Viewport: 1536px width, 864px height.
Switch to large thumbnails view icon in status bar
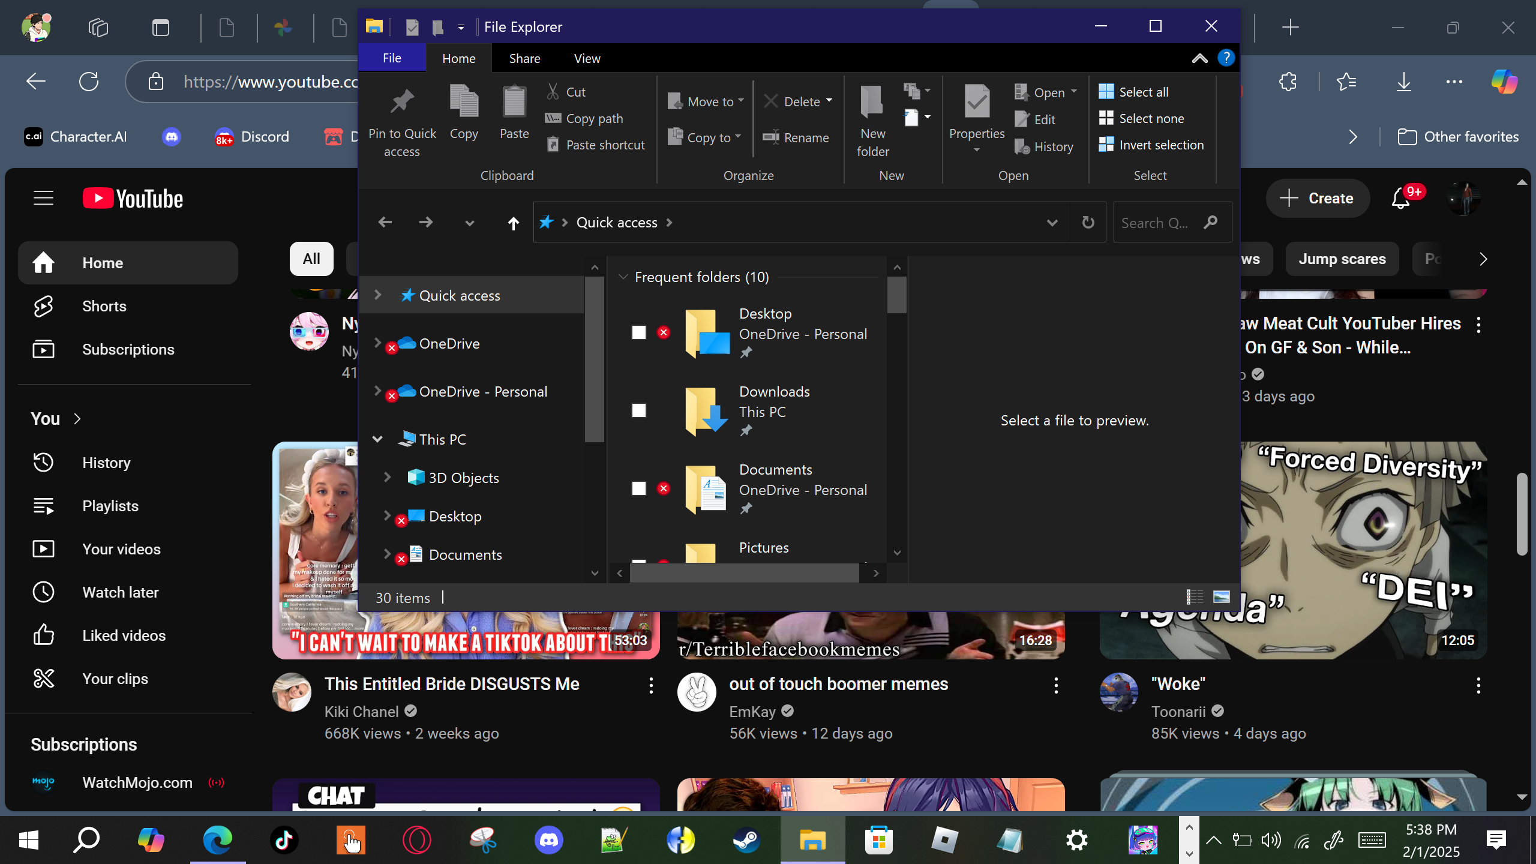tap(1221, 597)
